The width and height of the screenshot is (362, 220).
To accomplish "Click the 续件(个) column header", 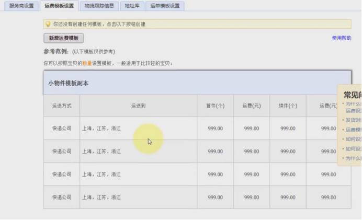I will coord(288,106).
